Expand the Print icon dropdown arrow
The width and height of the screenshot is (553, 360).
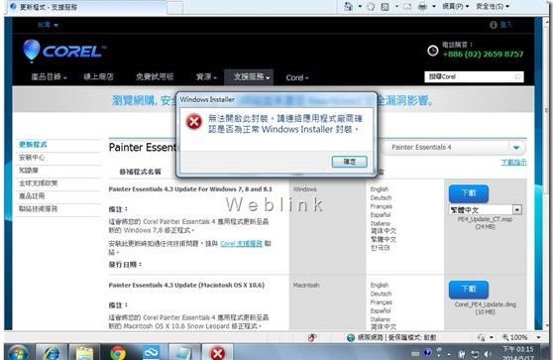pos(434,6)
